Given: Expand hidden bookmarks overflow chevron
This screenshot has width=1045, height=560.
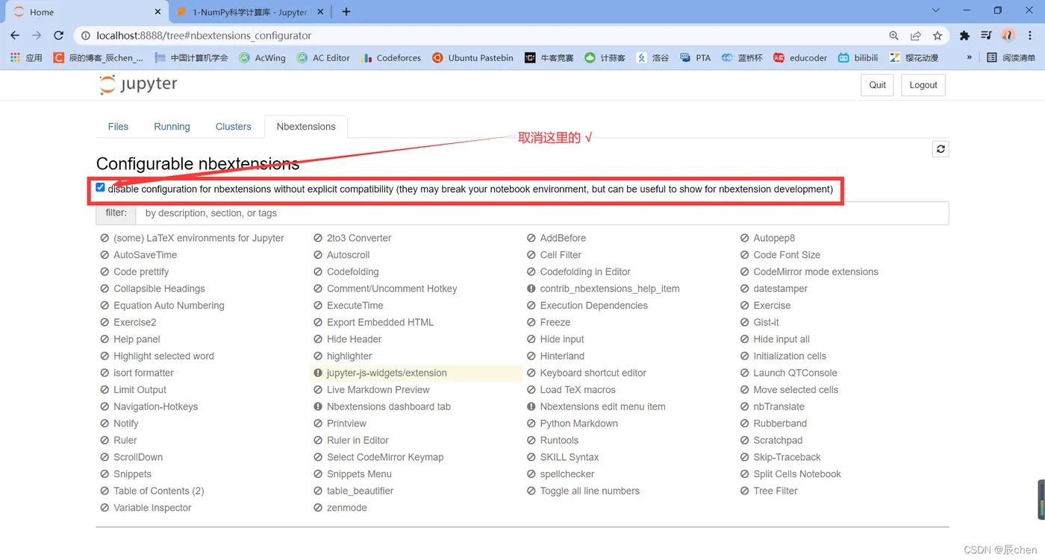Looking at the screenshot, I should pos(970,57).
